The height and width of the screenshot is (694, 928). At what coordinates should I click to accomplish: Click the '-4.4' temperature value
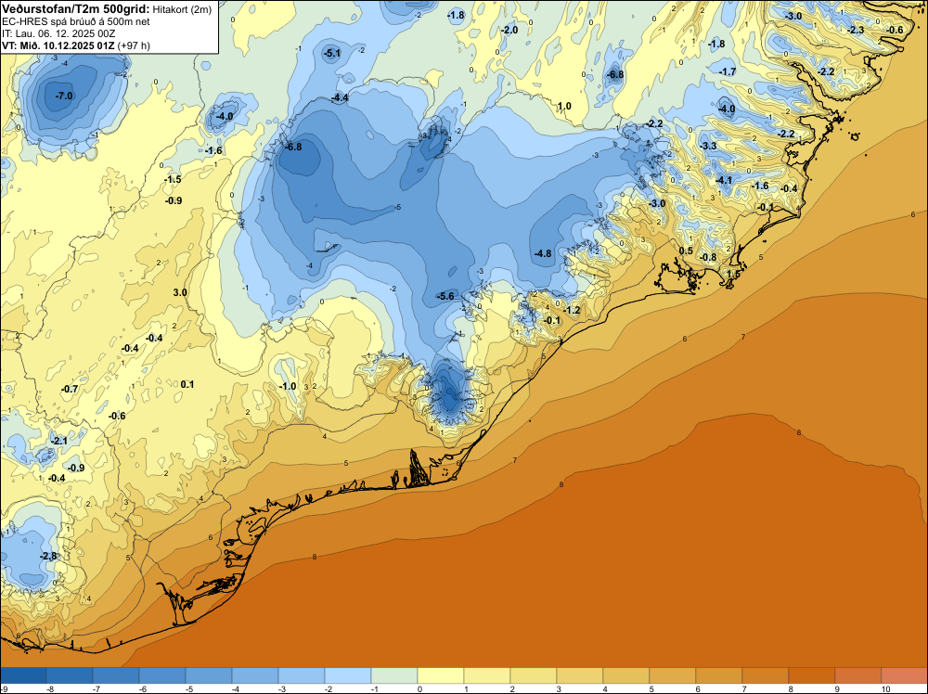340,97
